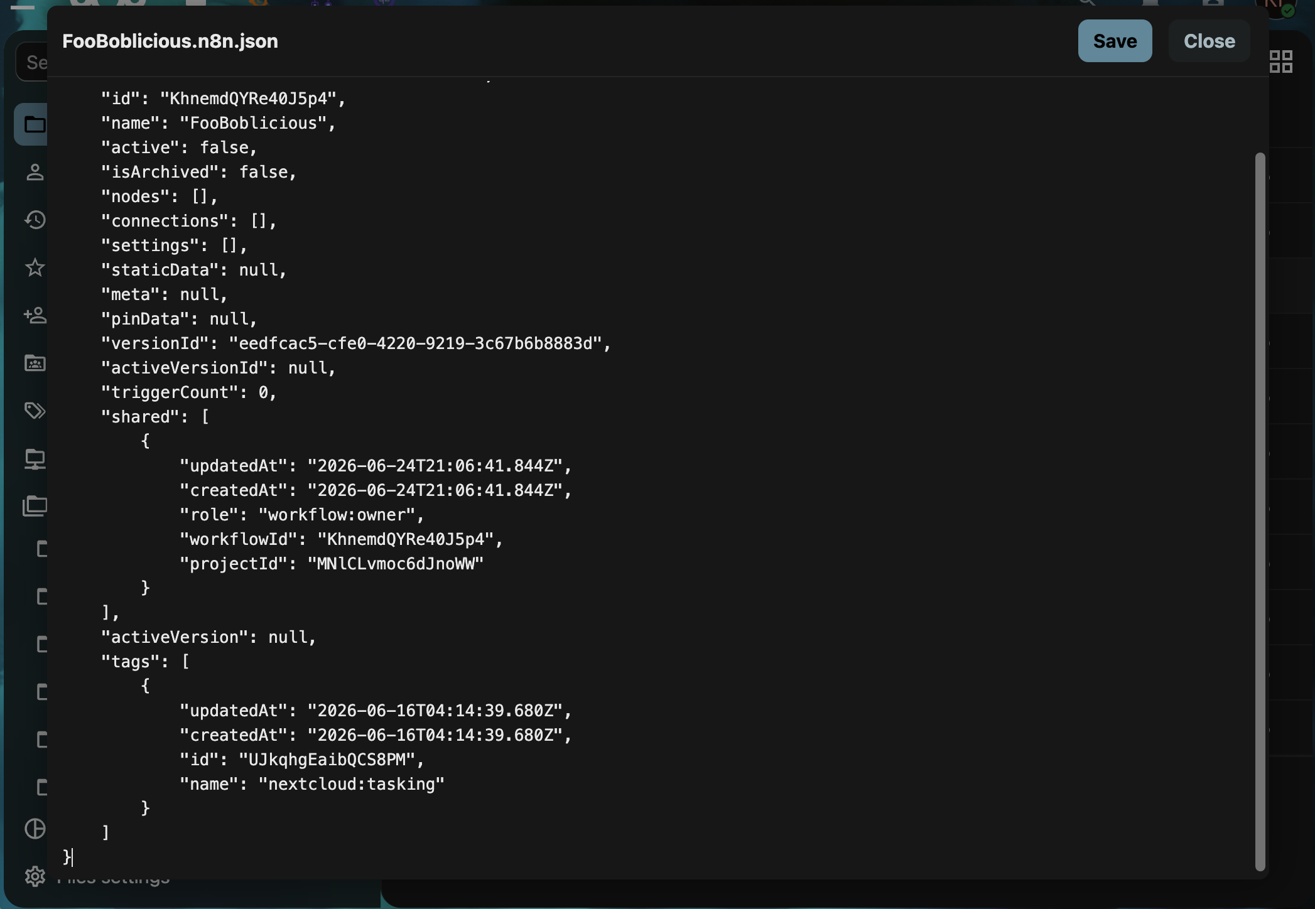Save the FooBoblicious.n8n.json file
Viewport: 1315px width, 909px height.
(1115, 41)
